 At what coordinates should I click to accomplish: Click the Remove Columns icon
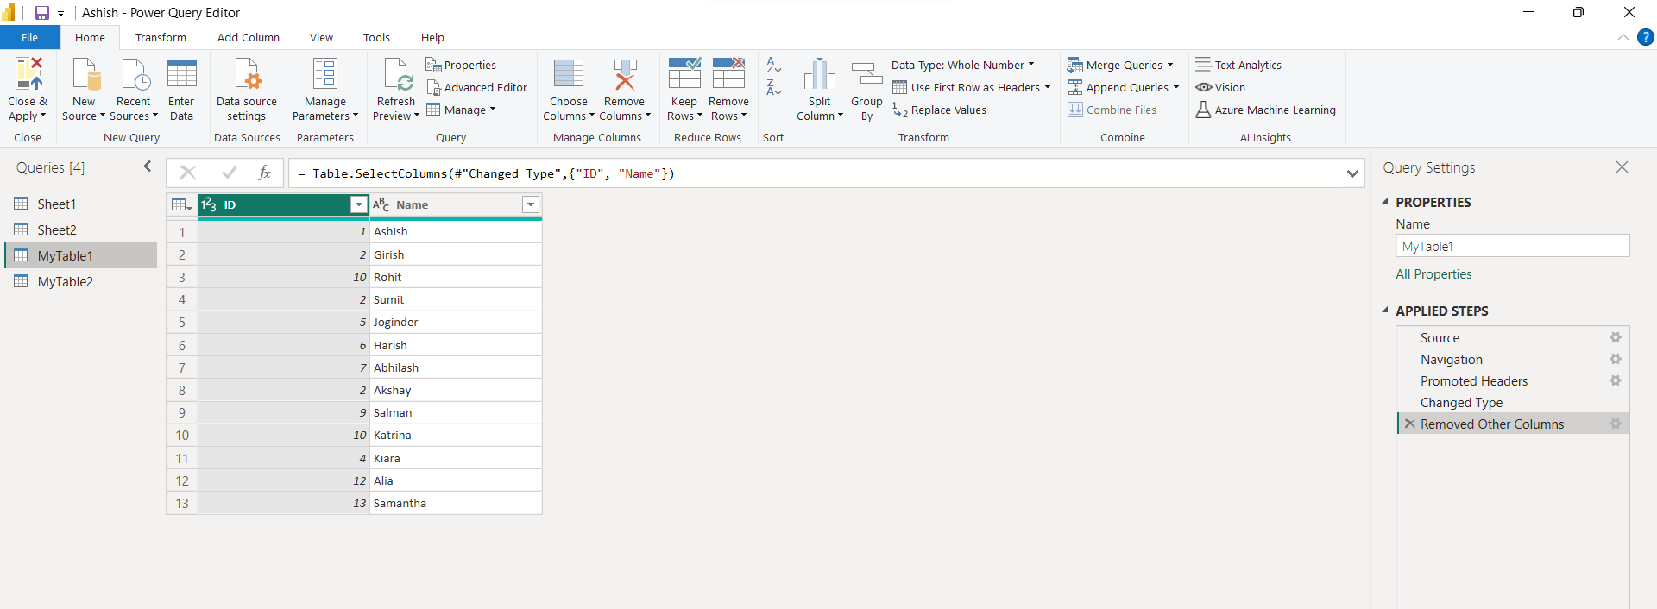(624, 75)
